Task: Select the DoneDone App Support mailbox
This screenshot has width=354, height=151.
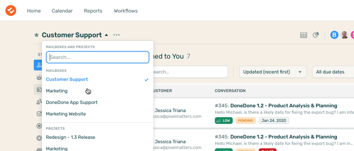Action: pos(72,103)
